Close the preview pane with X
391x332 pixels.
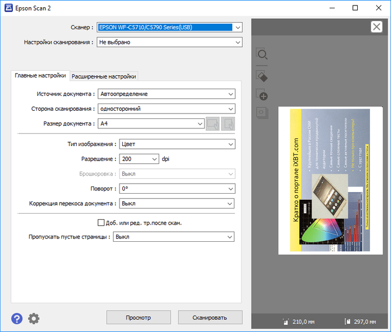[377, 27]
